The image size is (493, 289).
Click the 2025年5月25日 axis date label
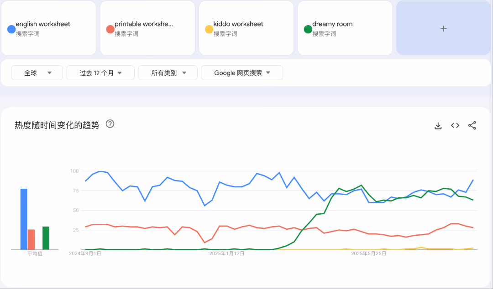coord(368,253)
